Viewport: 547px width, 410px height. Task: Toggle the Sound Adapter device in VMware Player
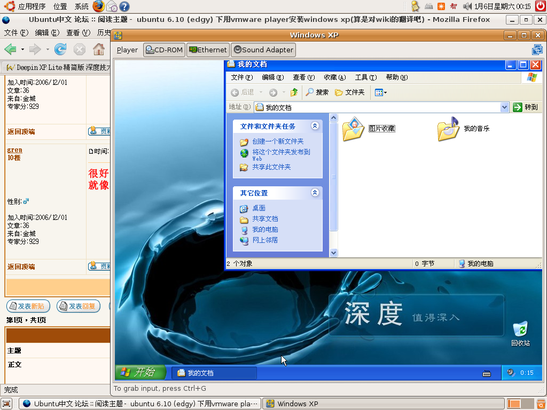click(263, 50)
